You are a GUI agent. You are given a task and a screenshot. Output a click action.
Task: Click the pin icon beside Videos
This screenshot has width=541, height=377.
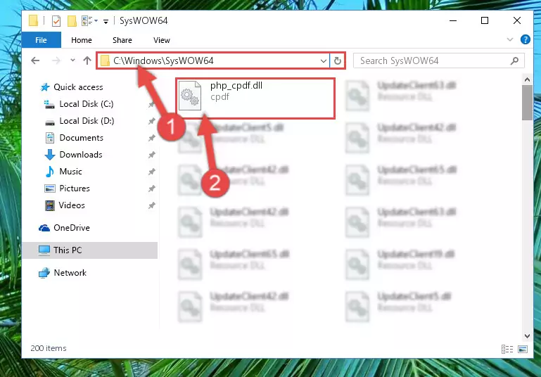tap(151, 205)
